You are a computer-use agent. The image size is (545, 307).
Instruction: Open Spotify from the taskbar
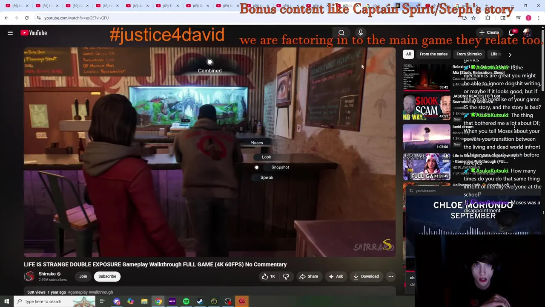[186, 301]
